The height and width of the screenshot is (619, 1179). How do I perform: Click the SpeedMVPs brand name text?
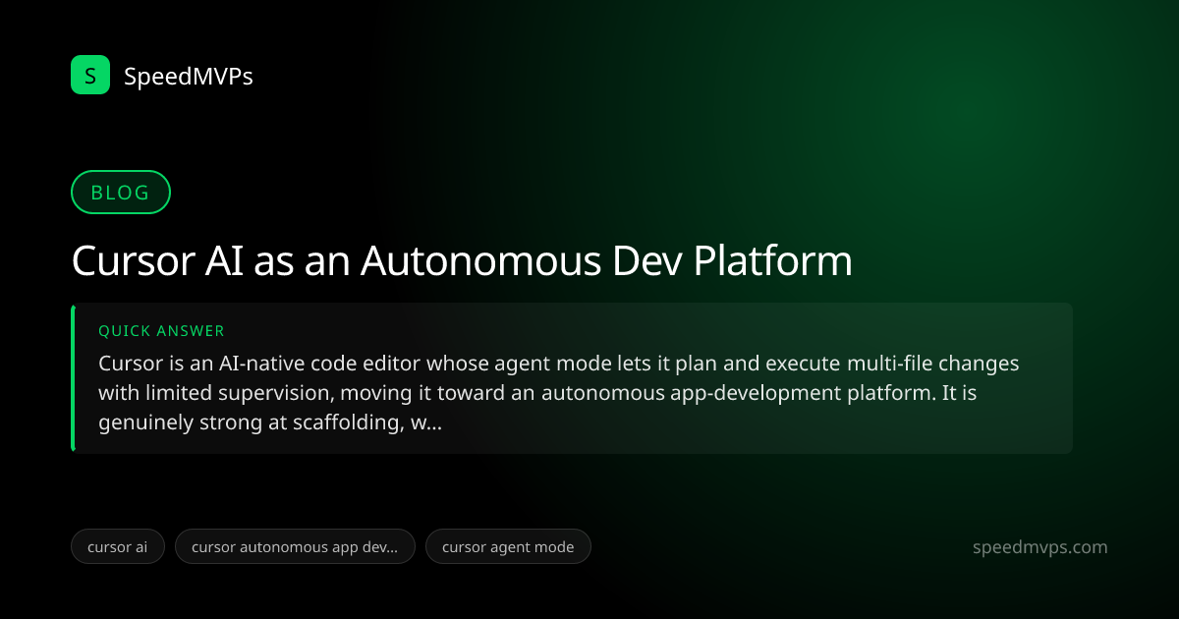click(x=189, y=76)
